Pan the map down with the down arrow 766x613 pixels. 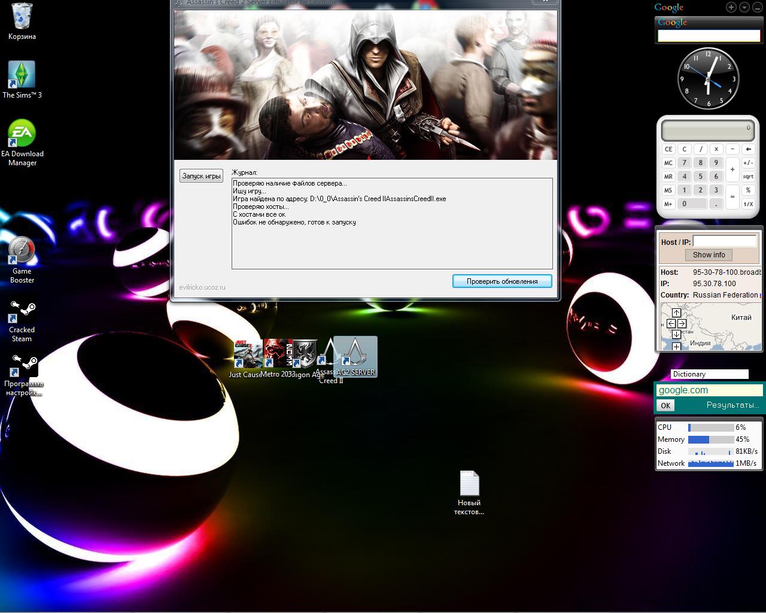click(676, 335)
